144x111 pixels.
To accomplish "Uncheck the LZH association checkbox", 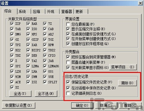I will click(12, 71).
